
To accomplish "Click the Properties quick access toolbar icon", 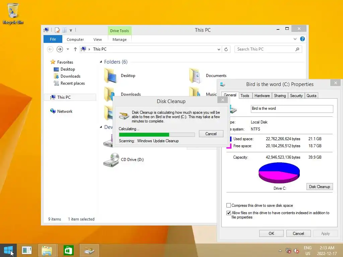I will pyautogui.click(x=57, y=30).
